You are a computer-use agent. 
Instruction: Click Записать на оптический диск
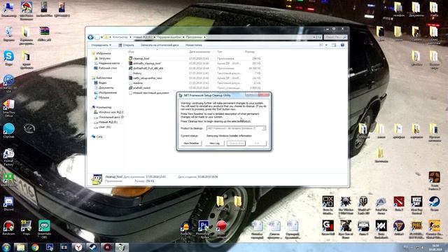tap(160, 45)
